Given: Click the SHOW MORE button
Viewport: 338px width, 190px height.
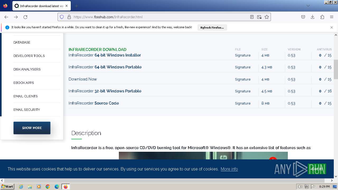Looking at the screenshot, I should click(x=32, y=128).
